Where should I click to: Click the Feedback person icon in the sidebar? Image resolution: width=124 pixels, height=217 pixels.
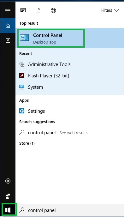coord(8,196)
